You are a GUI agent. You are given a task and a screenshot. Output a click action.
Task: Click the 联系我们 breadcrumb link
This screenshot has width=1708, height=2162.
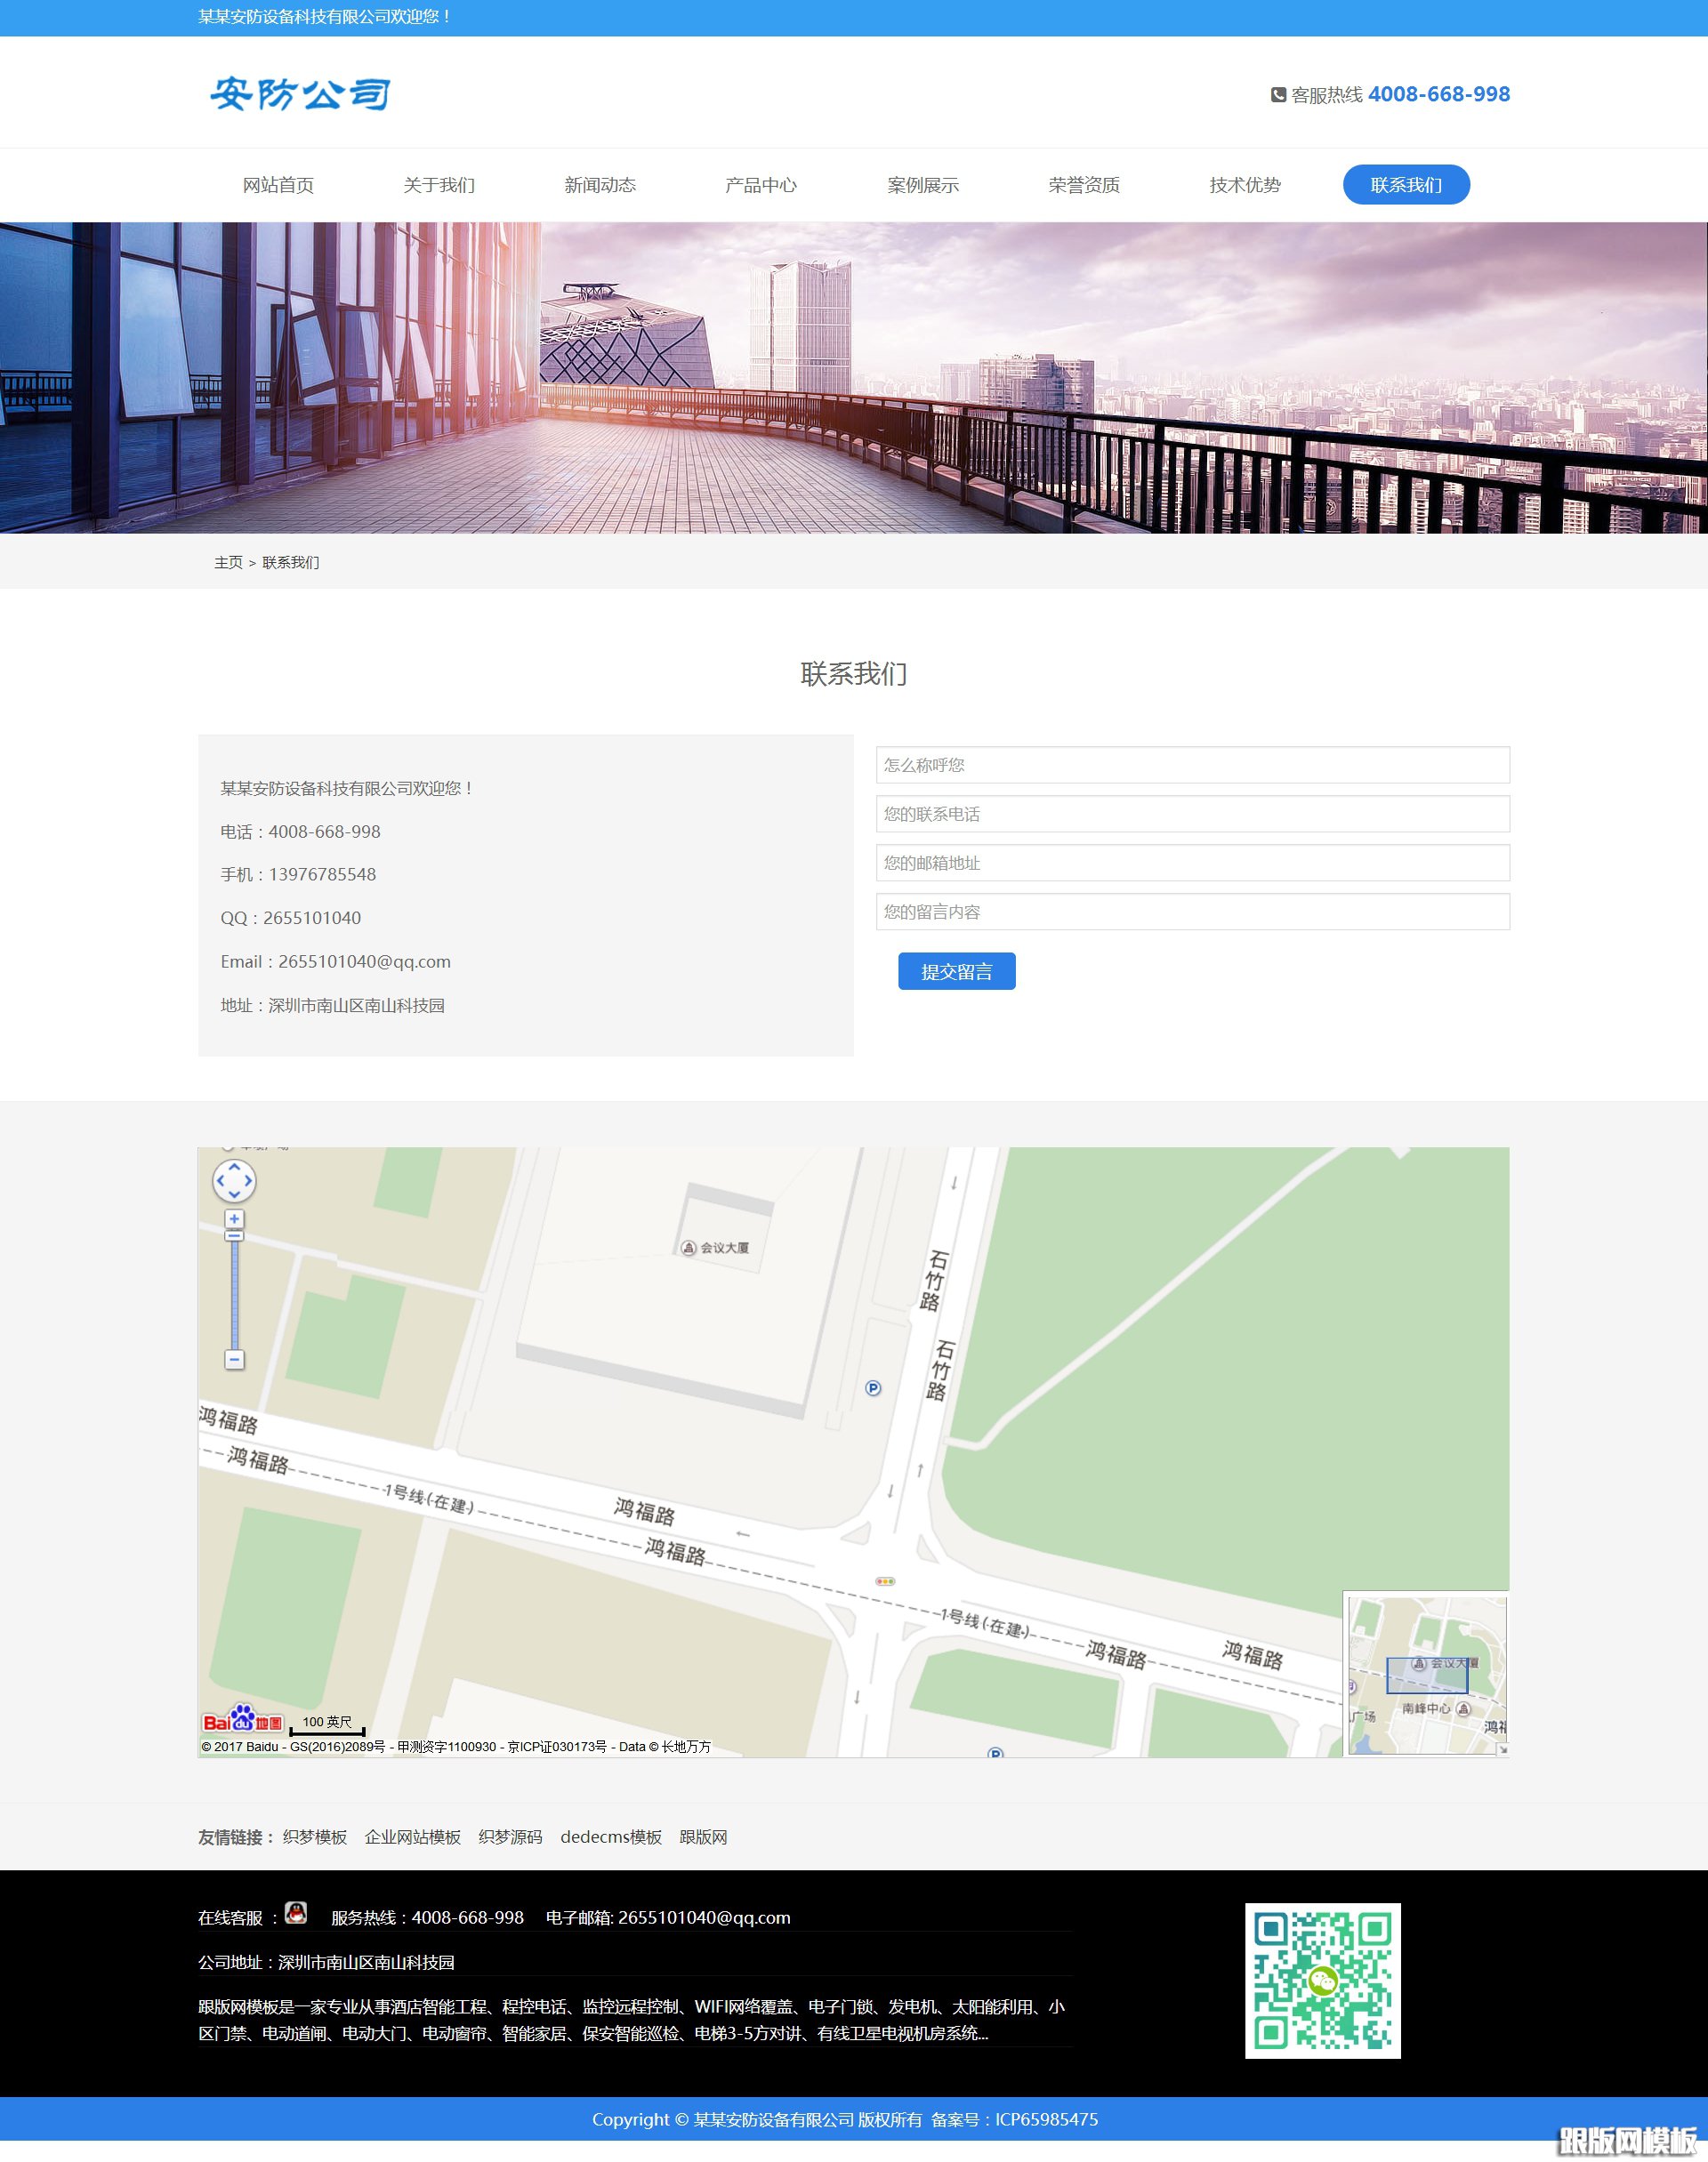point(291,563)
